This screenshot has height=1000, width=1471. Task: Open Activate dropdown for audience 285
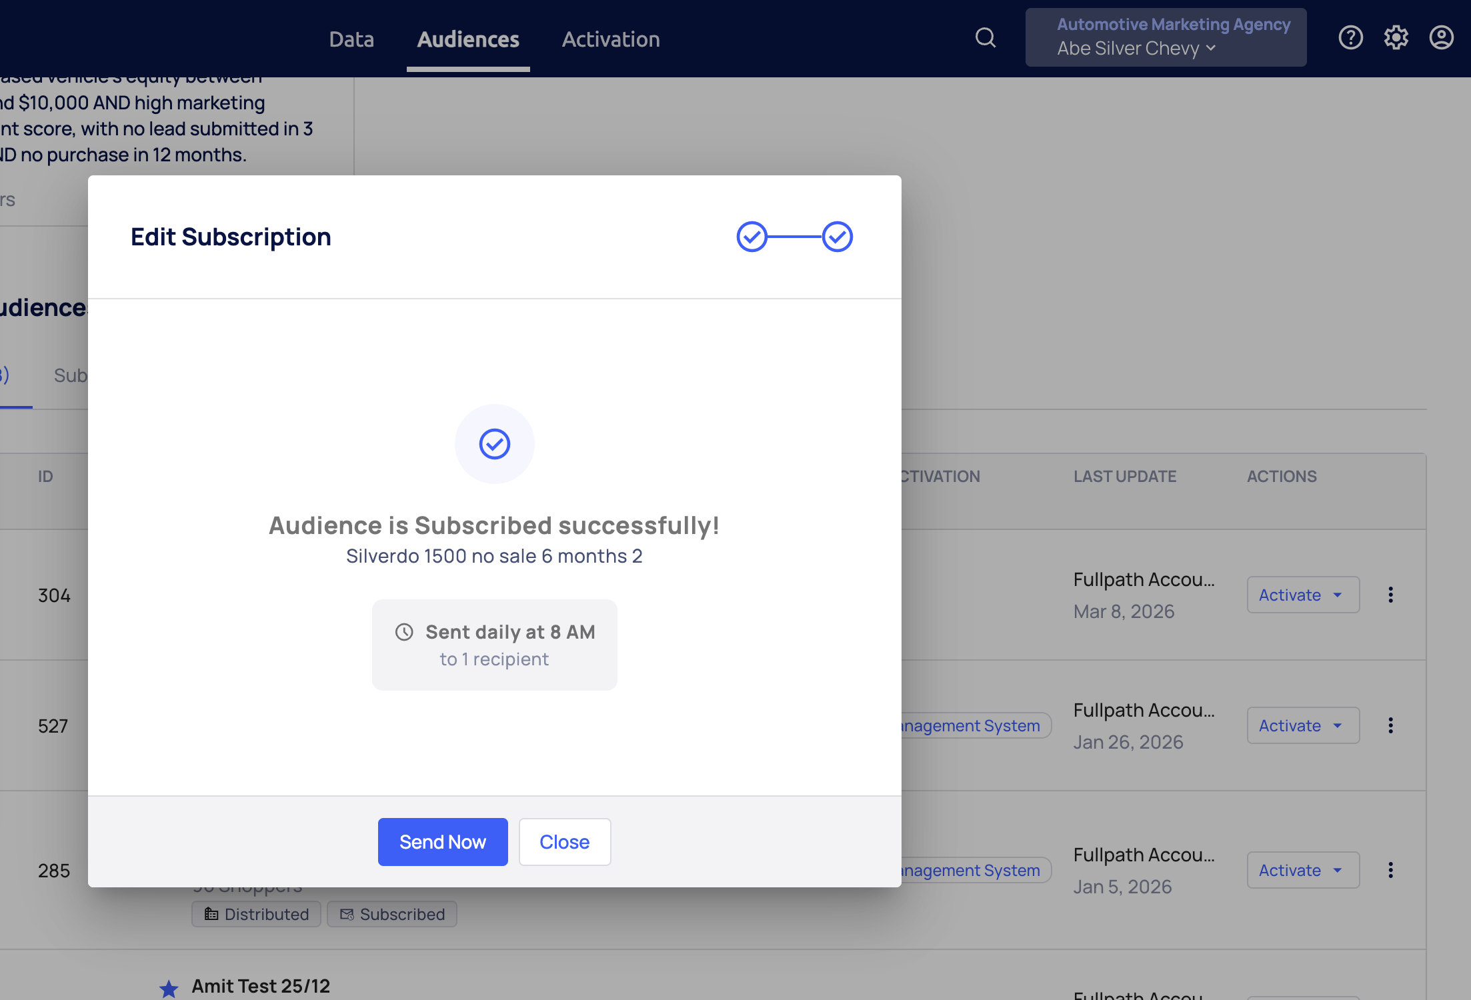coord(1304,870)
